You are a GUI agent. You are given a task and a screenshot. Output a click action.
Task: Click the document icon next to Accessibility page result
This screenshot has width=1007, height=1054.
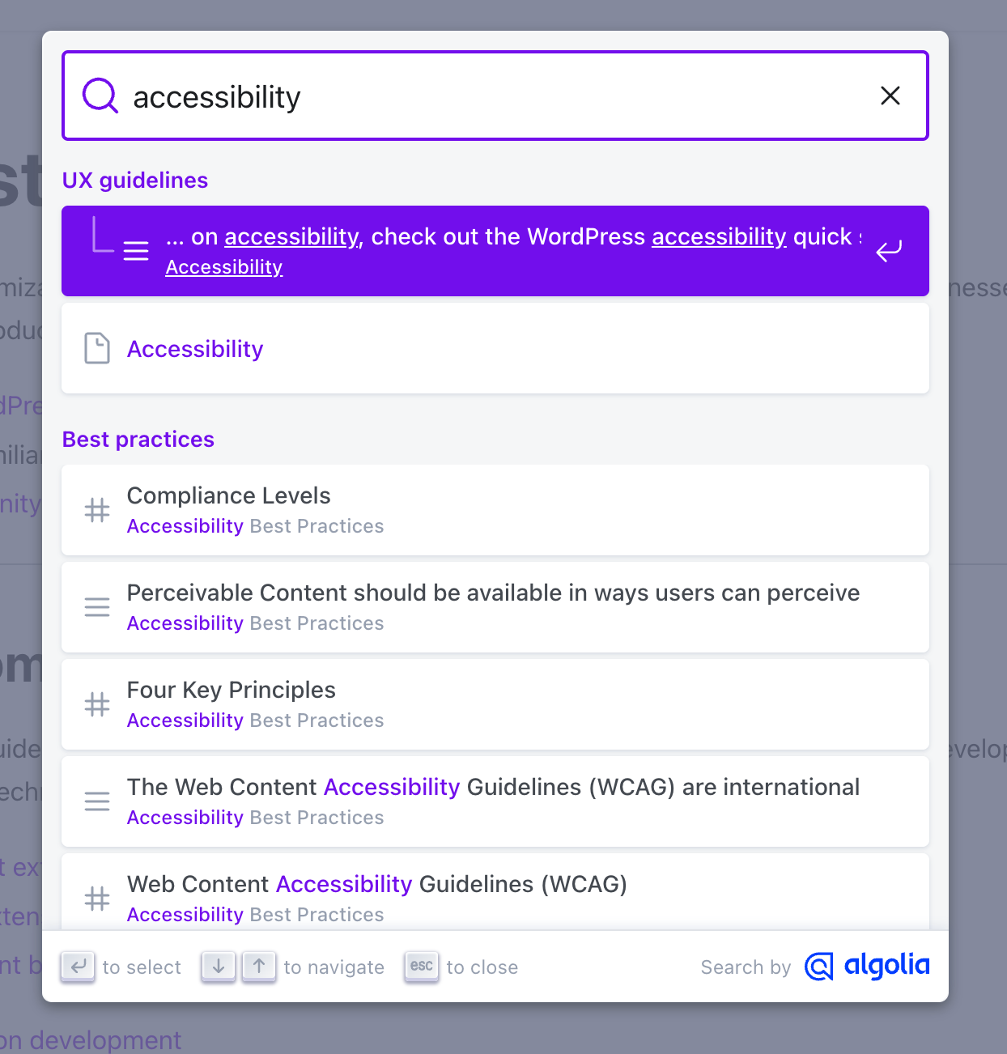[97, 348]
